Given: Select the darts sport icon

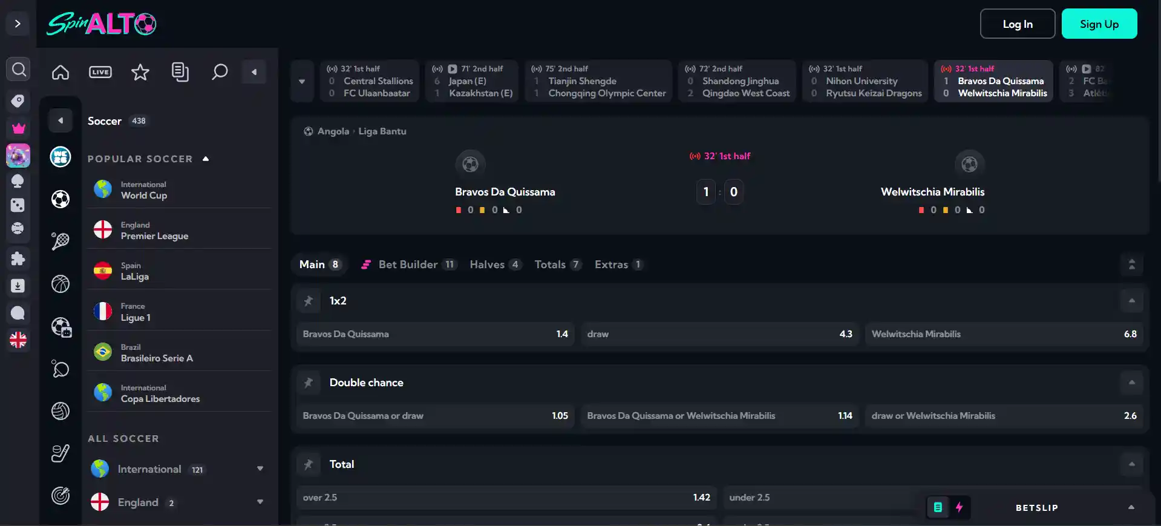Looking at the screenshot, I should [x=61, y=496].
